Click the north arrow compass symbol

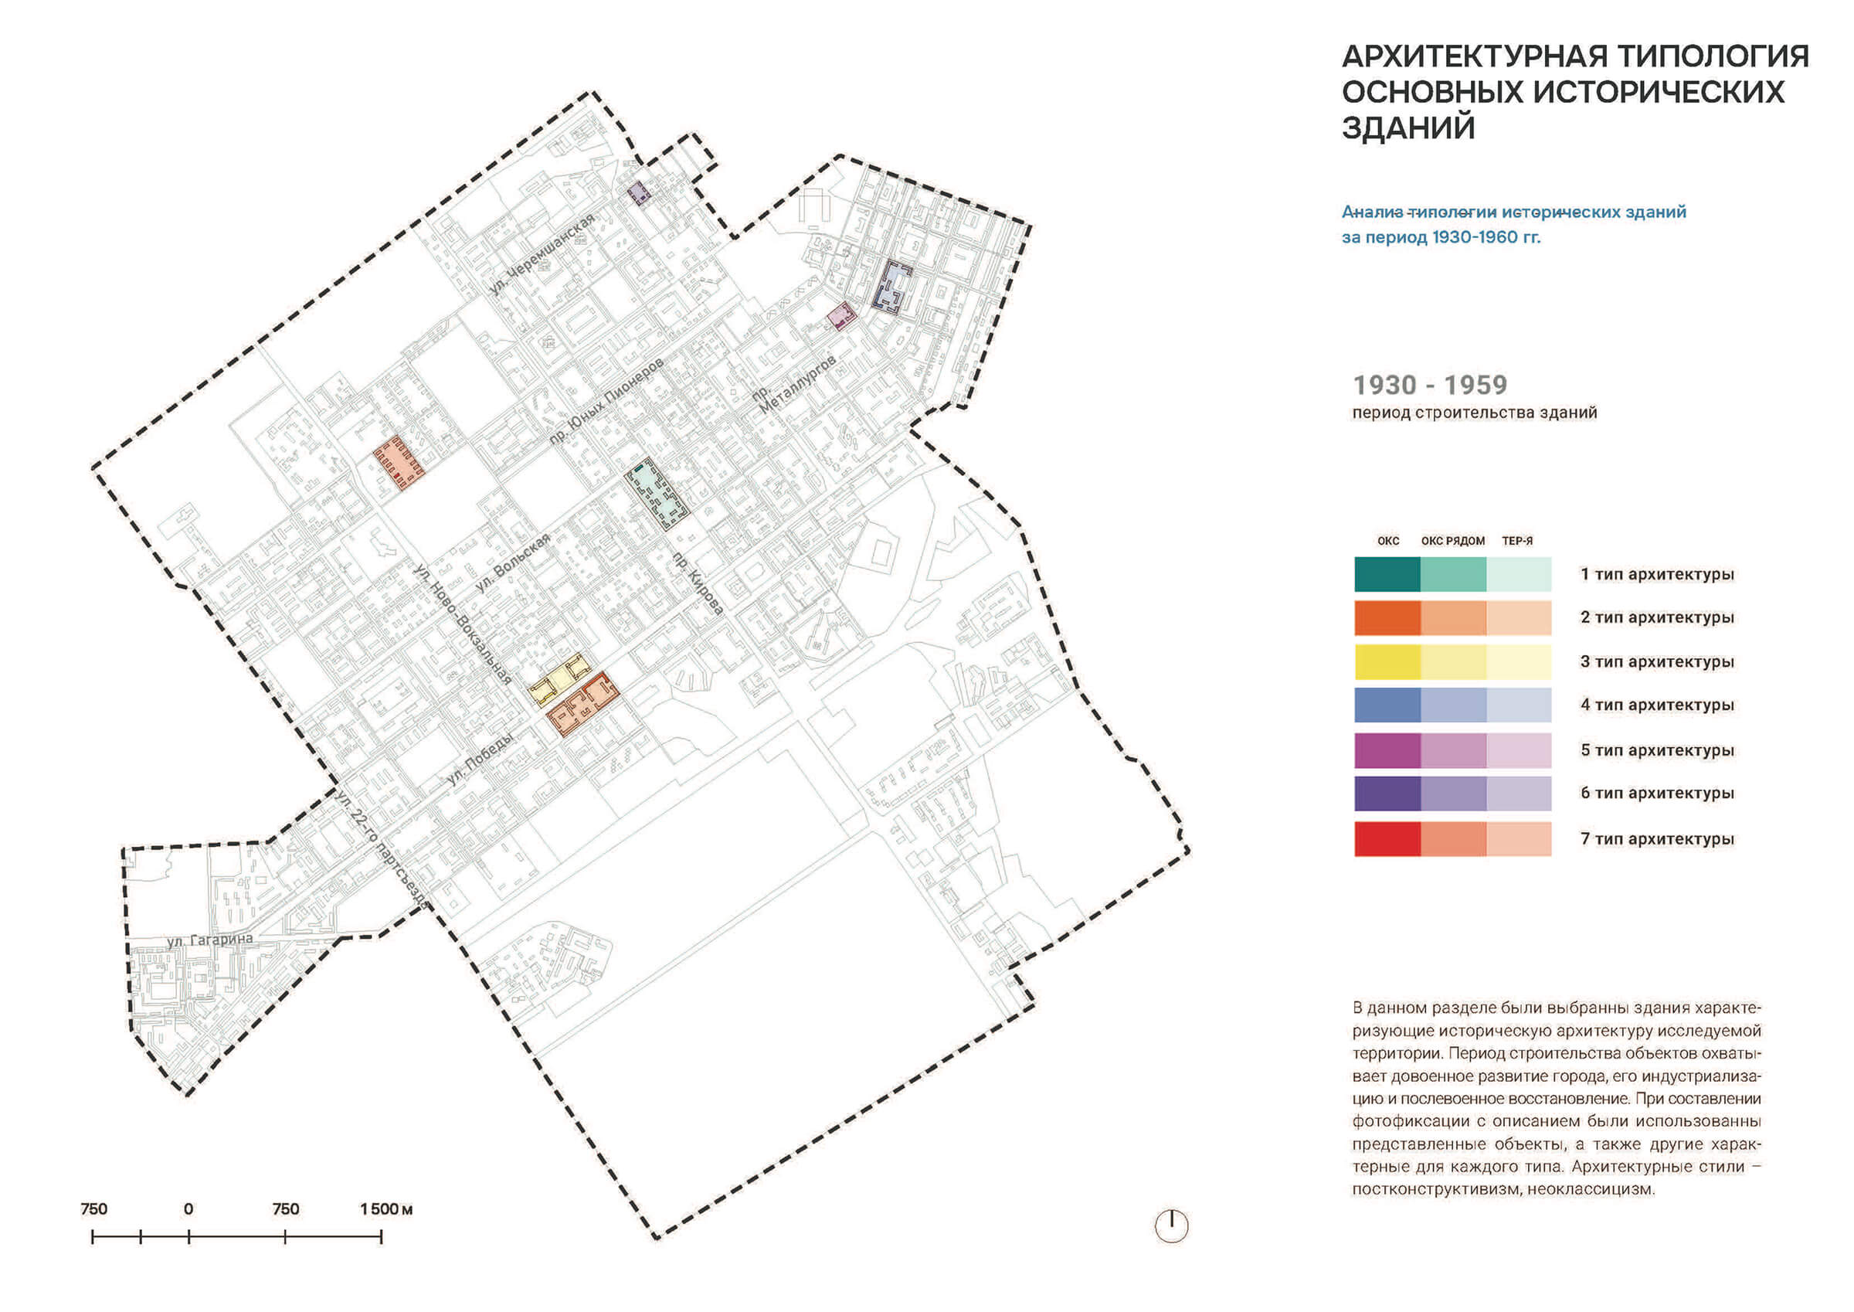pyautogui.click(x=1171, y=1225)
